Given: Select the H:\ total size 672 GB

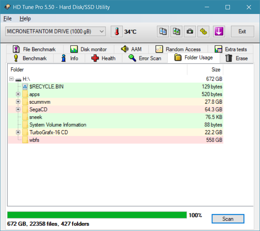Looking at the screenshot, I should [214, 79].
